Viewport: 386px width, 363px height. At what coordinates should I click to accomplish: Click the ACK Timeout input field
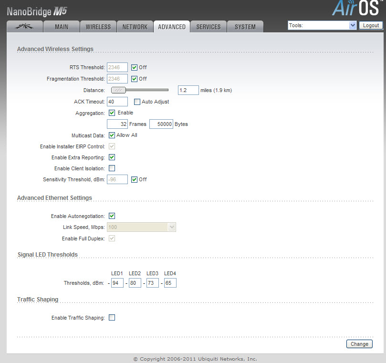click(117, 102)
